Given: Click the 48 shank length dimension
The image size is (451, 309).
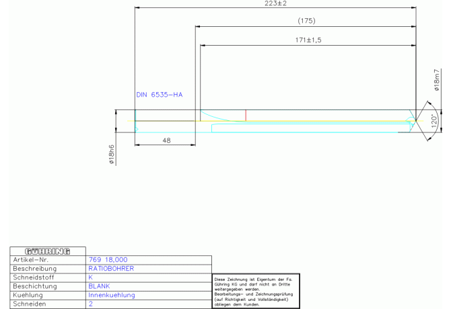Looking at the screenshot, I should 165,140.
